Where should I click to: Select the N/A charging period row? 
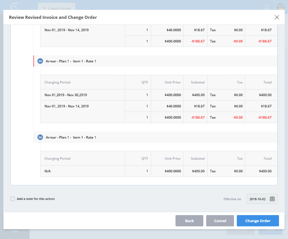click(x=48, y=171)
